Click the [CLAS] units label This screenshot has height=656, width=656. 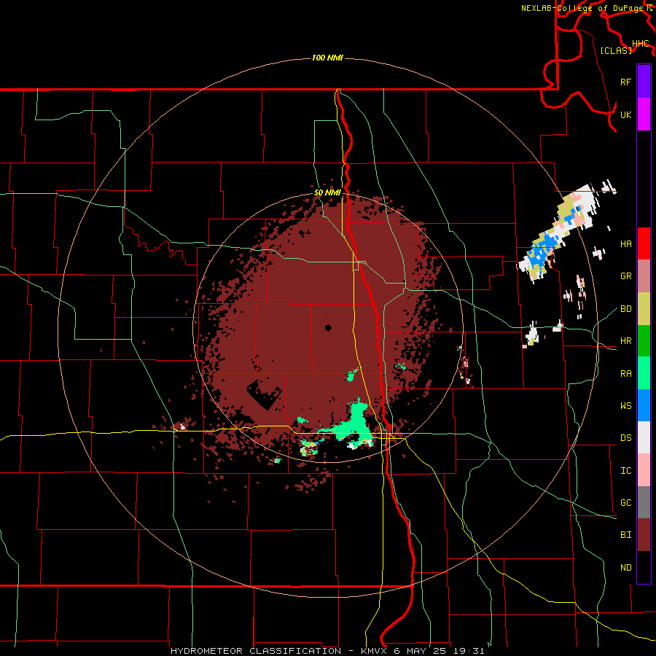(x=616, y=50)
